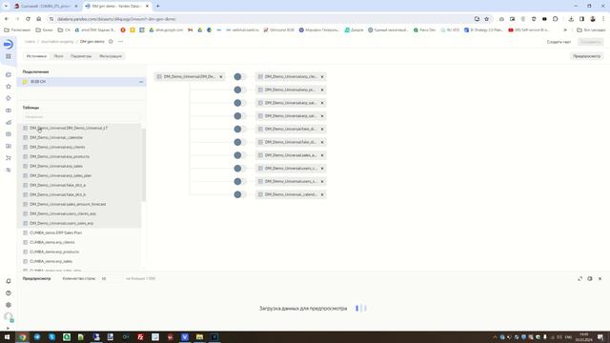This screenshot has height=343, width=610.
Task: Toggle the Предпросмотр button at top right
Action: [587, 56]
